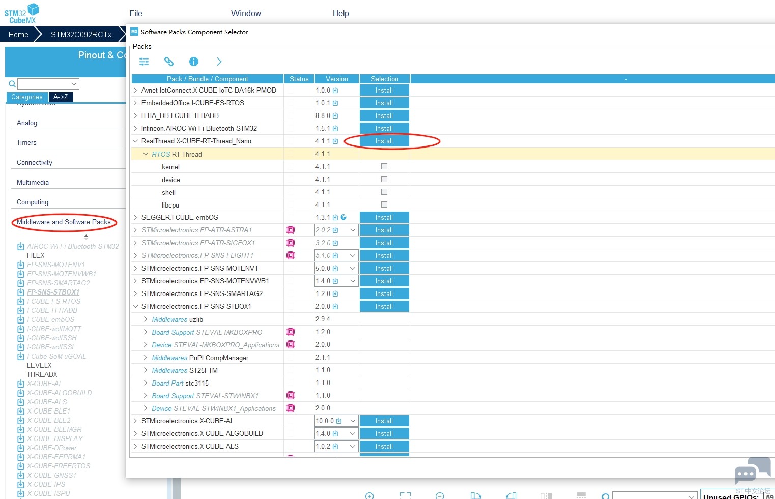This screenshot has height=499, width=775.
Task: Open version dropdown for X-CUBE-AI
Action: click(x=352, y=421)
